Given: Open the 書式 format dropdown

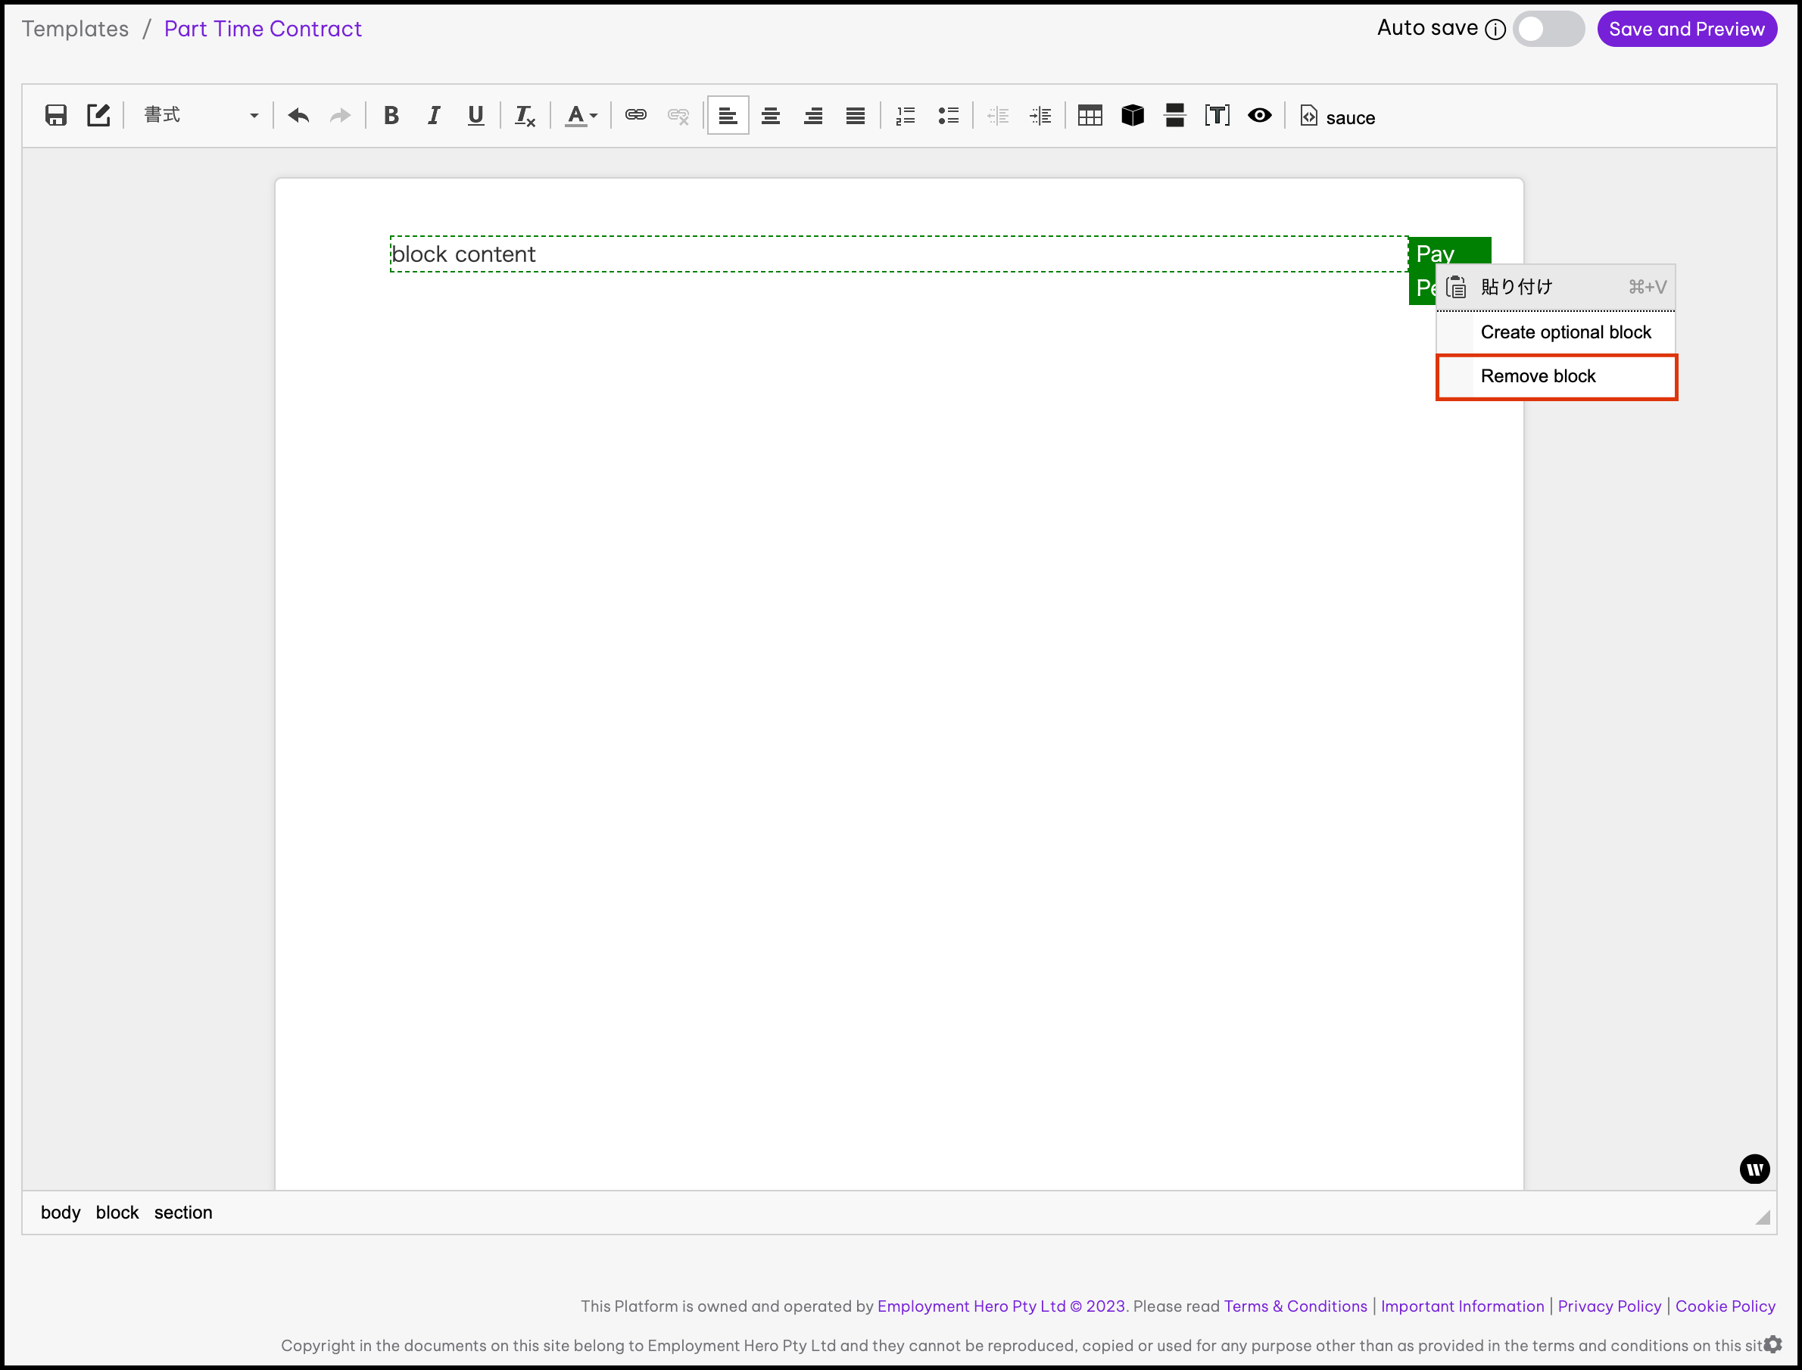Looking at the screenshot, I should click(x=201, y=116).
